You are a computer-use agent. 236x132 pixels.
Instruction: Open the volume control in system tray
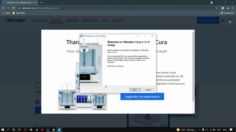pos(207,130)
